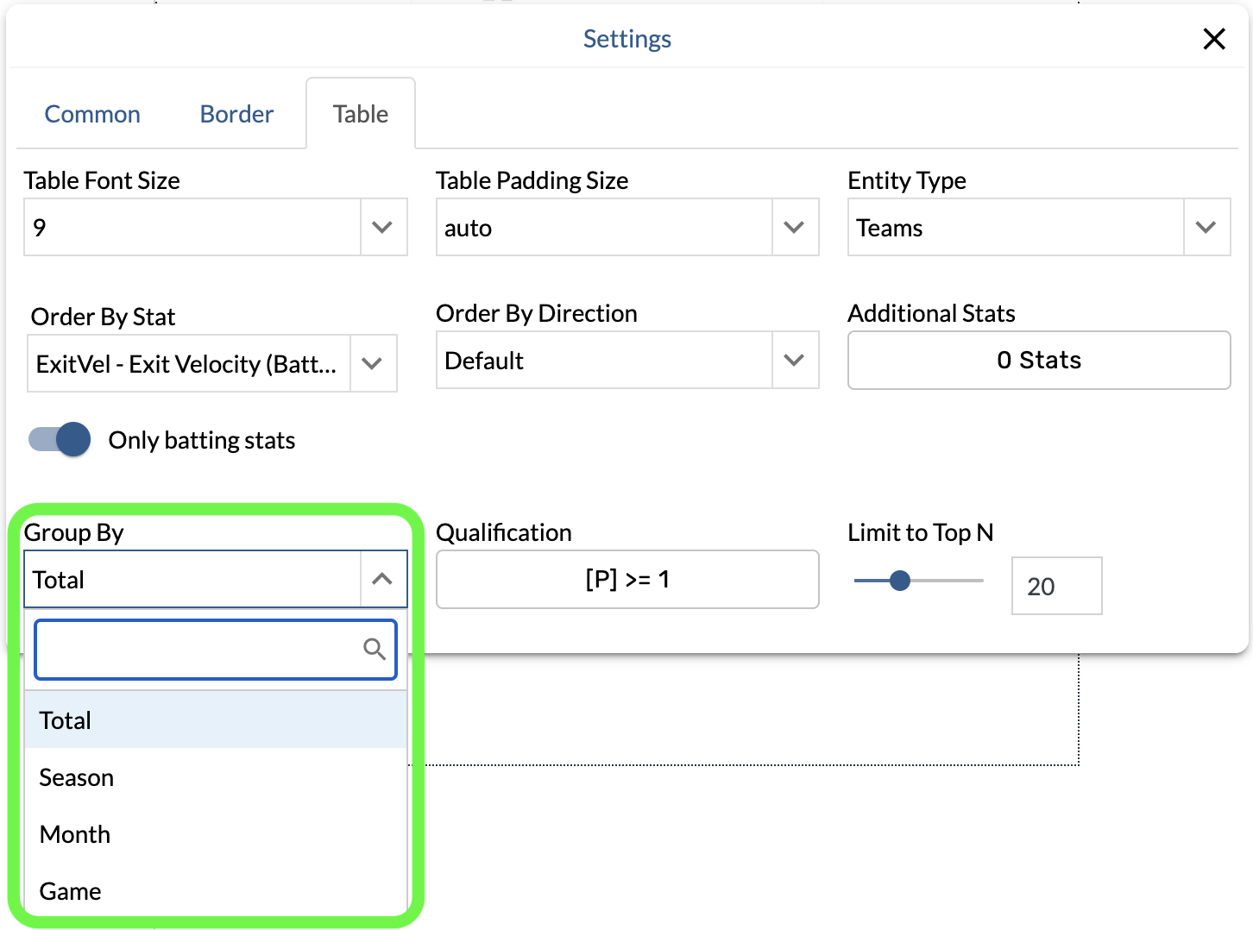Pick Game from the Group By list
The image size is (1253, 930).
pos(71,892)
